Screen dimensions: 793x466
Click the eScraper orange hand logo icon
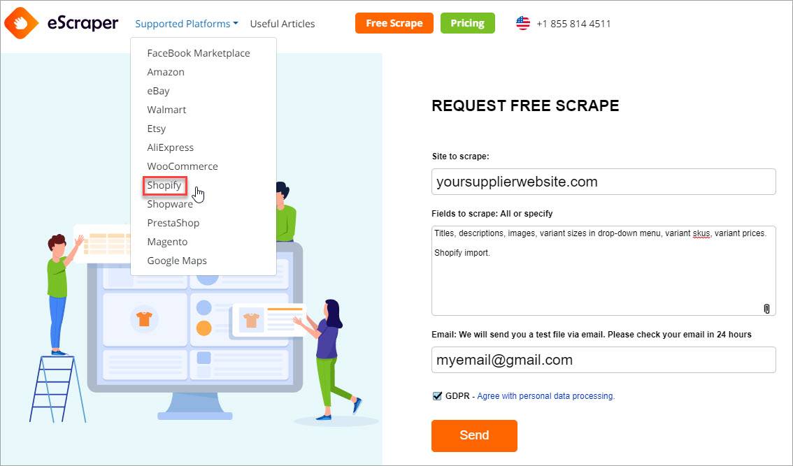coord(21,23)
